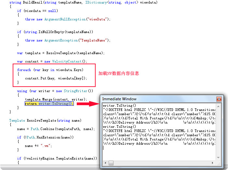The image size is (228, 170).
Task: Click the Path.HasExtension condition
Action: [49, 137]
